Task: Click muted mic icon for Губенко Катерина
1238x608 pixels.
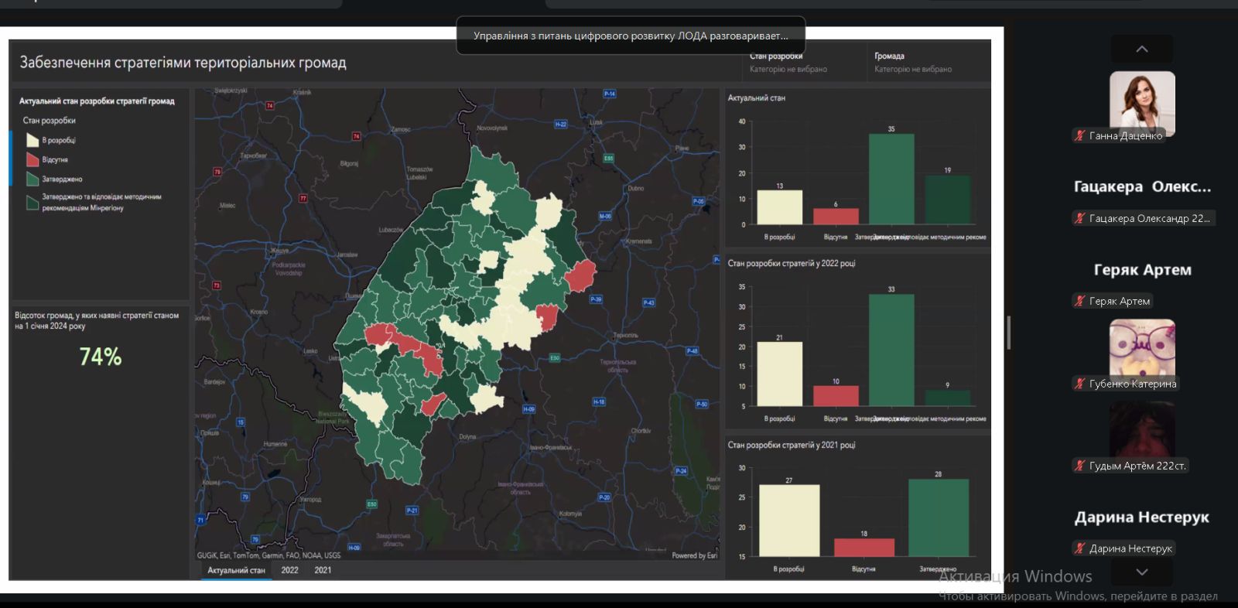Action: coord(1080,384)
